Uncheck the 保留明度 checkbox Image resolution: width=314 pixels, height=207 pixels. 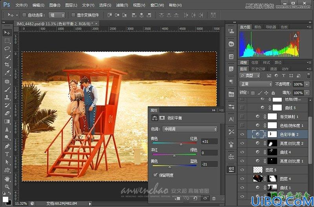[155, 175]
